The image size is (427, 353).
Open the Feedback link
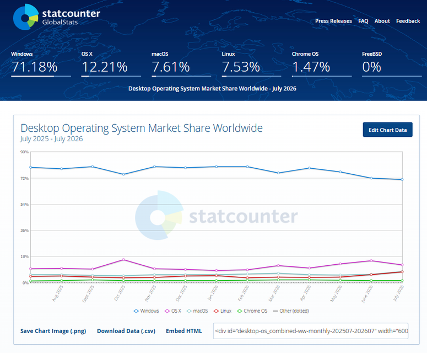(408, 21)
